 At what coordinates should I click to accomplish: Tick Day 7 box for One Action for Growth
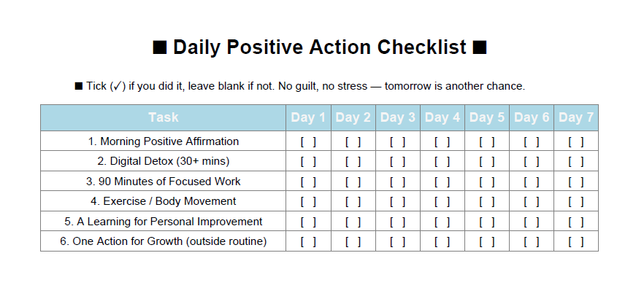[576, 241]
